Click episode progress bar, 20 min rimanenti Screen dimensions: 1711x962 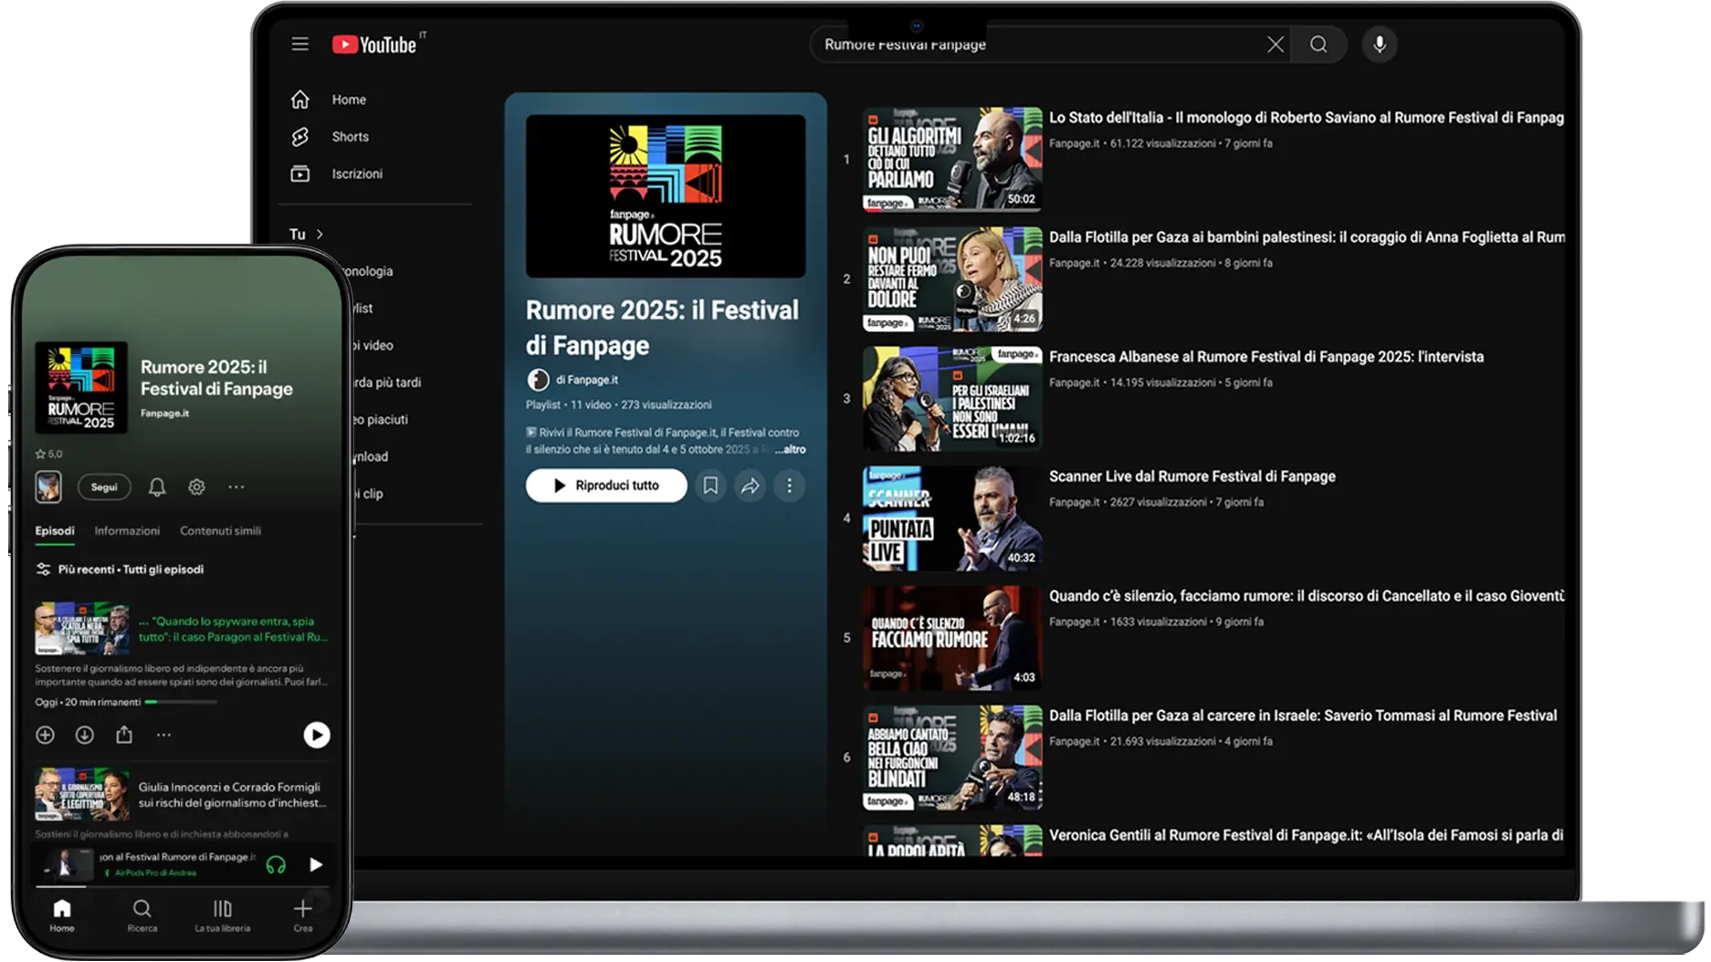pos(181,702)
